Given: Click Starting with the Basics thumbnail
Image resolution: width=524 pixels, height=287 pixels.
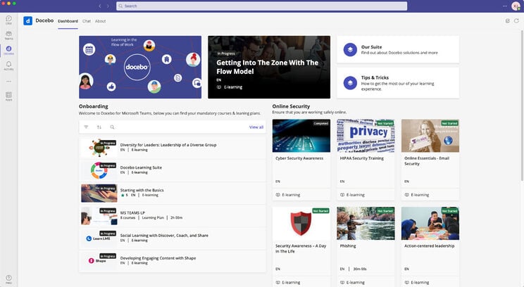Looking at the screenshot, I should (x=99, y=193).
